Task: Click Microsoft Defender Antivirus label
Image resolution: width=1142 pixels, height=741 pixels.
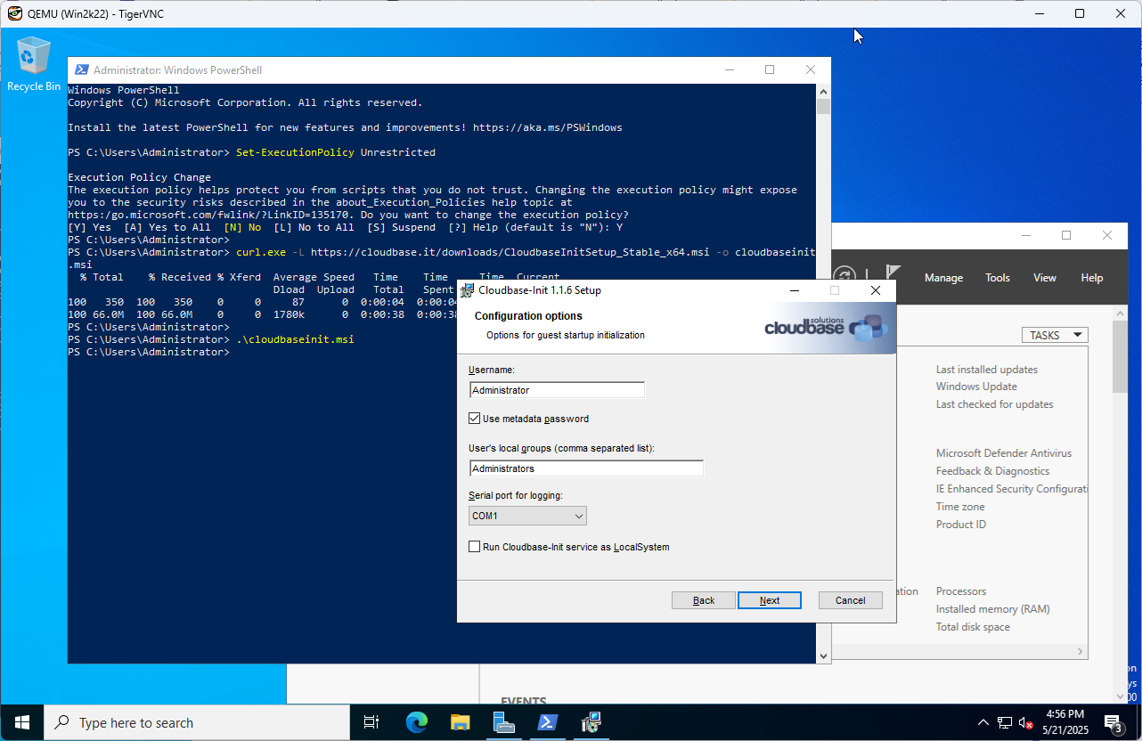Action: pyautogui.click(x=1004, y=453)
